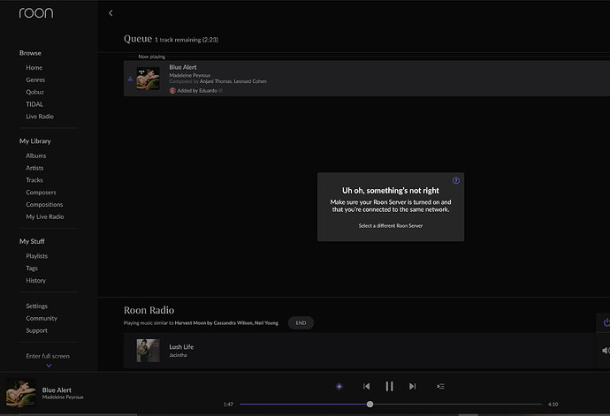Click the power icon on right edge
The height and width of the screenshot is (416, 610).
coord(606,322)
